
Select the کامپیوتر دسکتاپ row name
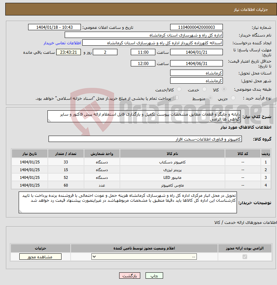point(172,162)
